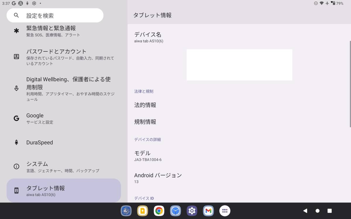Tap the asterisk emergency icon
The width and height of the screenshot is (351, 219).
click(x=16, y=31)
